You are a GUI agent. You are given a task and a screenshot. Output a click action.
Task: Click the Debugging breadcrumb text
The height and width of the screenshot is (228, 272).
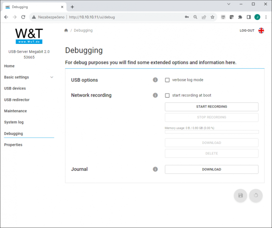(83, 31)
